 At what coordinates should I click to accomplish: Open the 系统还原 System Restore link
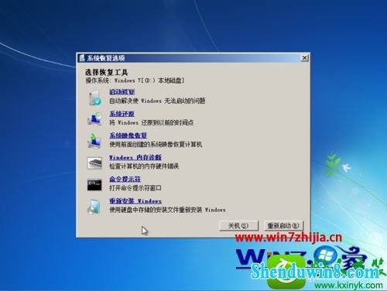(x=122, y=114)
